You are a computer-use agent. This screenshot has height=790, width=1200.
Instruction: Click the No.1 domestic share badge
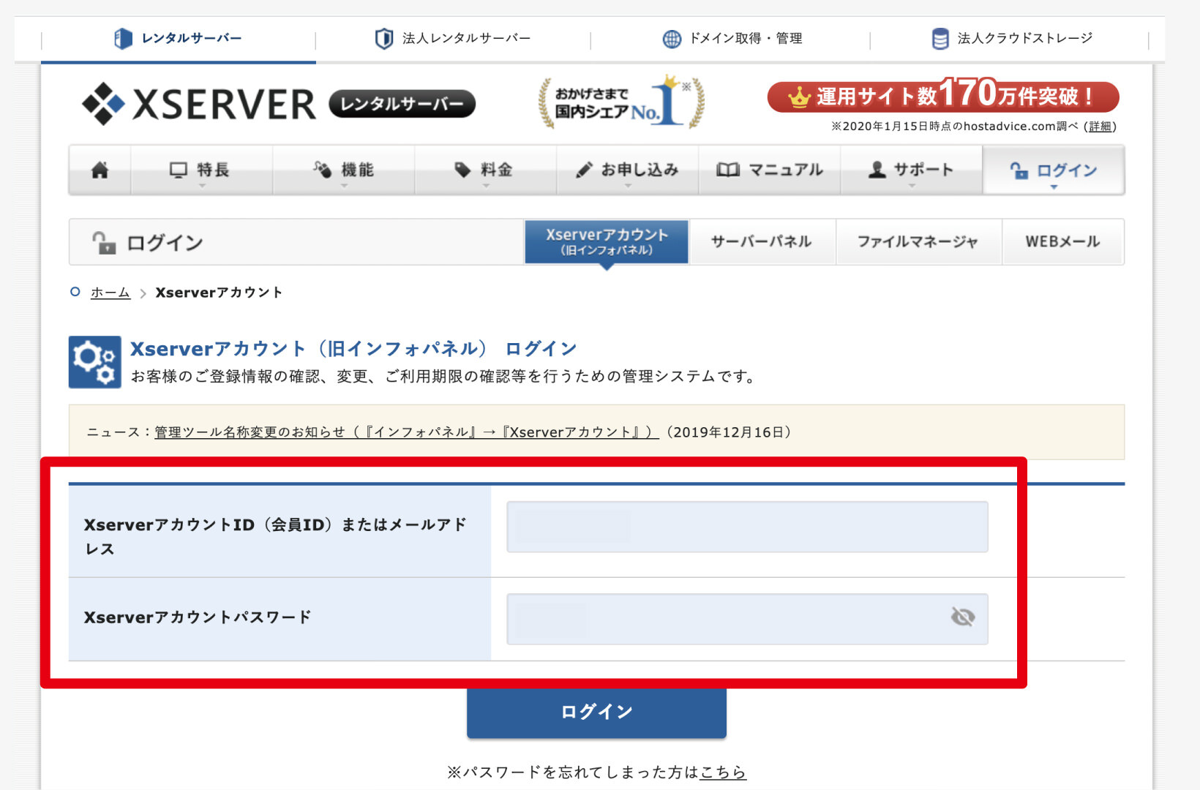click(621, 103)
